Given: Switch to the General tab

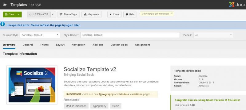Looking at the screenshot, I should click(28, 45).
